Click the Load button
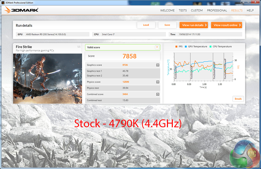Viewport: 261px width, 169px height. tap(146, 25)
